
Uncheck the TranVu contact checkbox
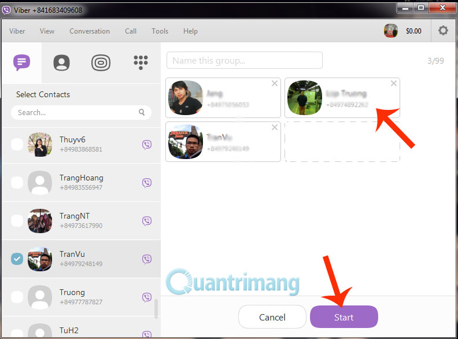pyautogui.click(x=17, y=259)
